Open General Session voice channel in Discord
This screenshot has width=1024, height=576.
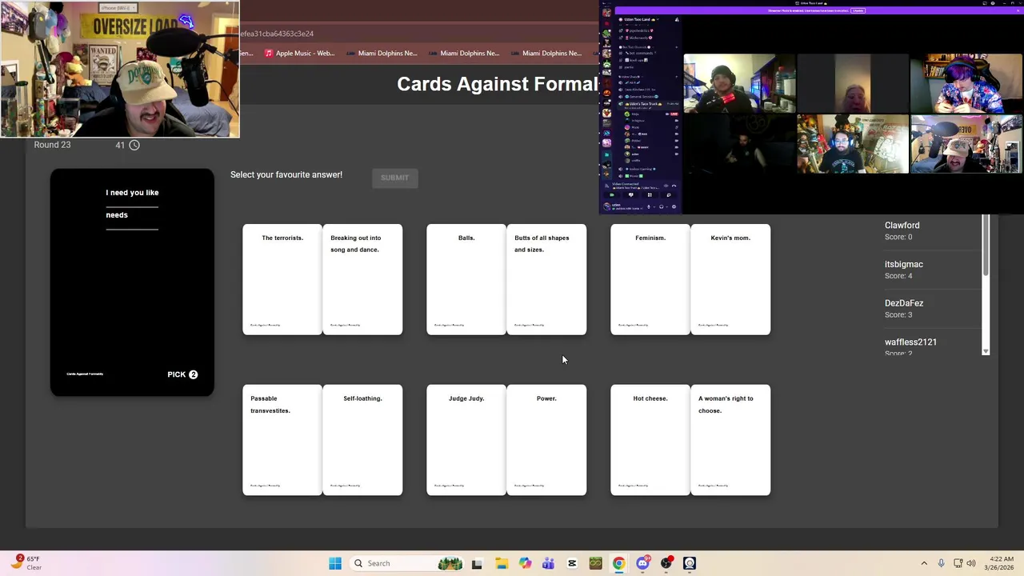tap(641, 97)
